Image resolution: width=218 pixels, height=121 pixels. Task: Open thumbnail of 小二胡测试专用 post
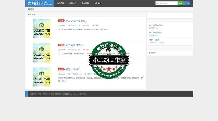click(42, 53)
